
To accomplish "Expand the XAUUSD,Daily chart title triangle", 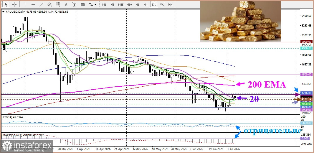I will [3, 12].
